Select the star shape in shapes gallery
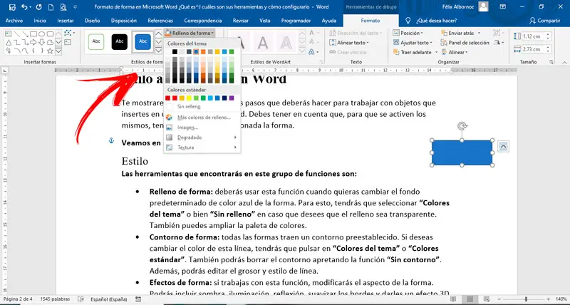Screen dimensions: 570x305 tap(50, 51)
